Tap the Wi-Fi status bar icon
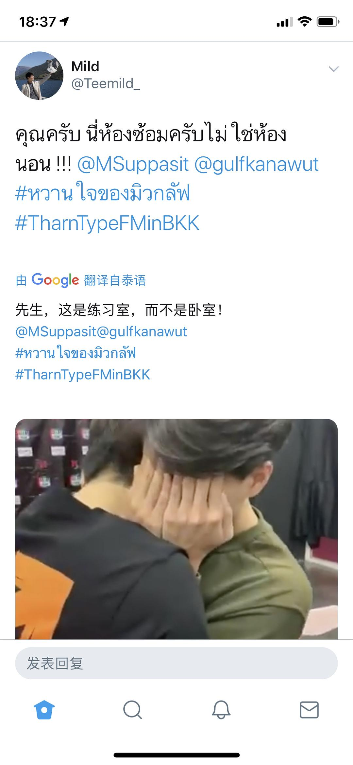Viewport: 353px width, 765px height. [x=304, y=22]
